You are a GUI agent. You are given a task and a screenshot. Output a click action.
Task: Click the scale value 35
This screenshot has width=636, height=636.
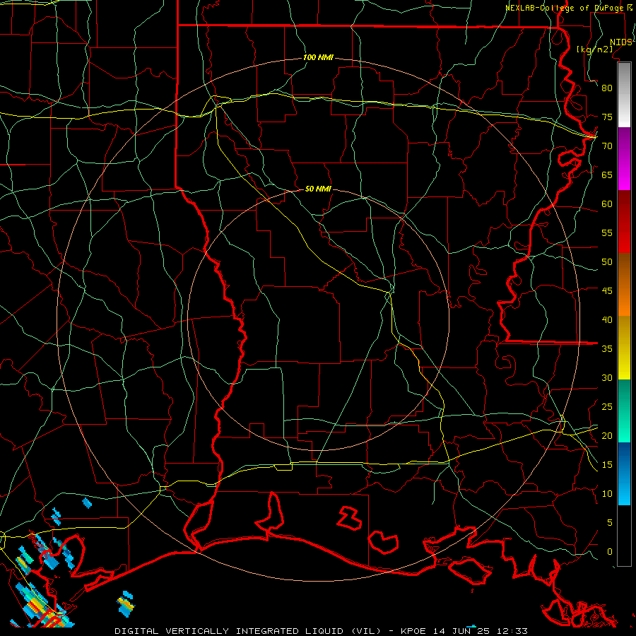[x=607, y=349]
